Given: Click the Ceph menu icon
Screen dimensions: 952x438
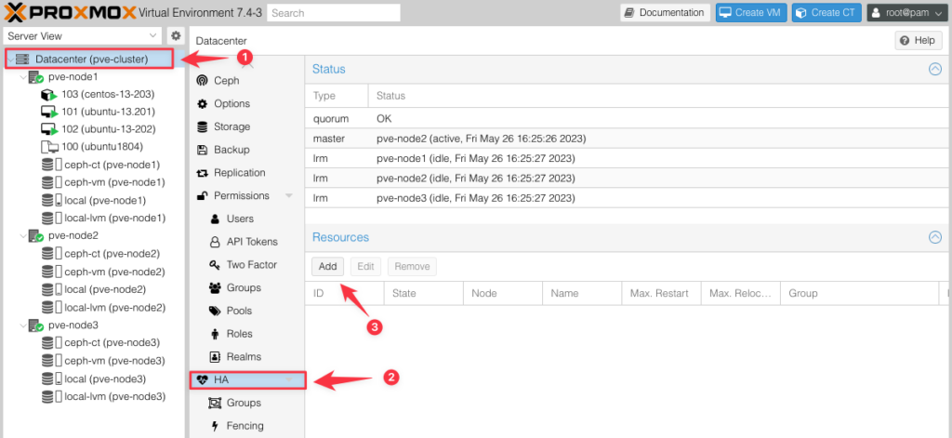Looking at the screenshot, I should click(202, 81).
